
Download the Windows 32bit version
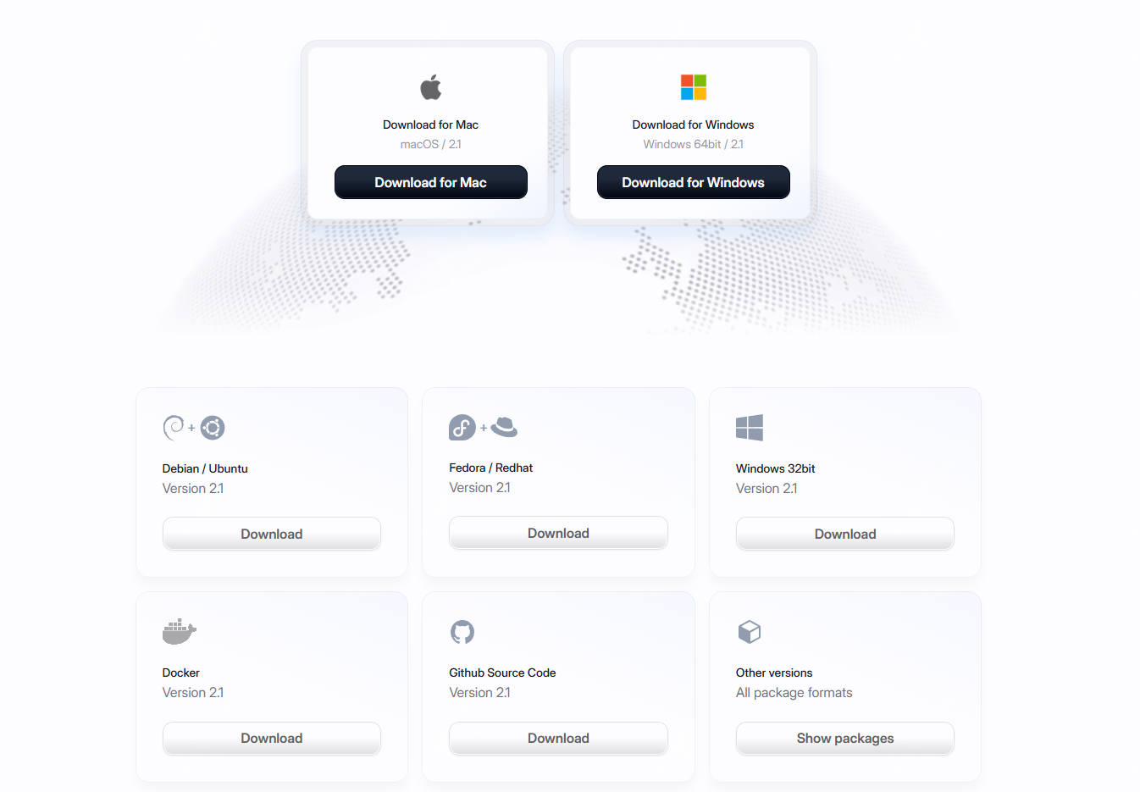point(844,534)
